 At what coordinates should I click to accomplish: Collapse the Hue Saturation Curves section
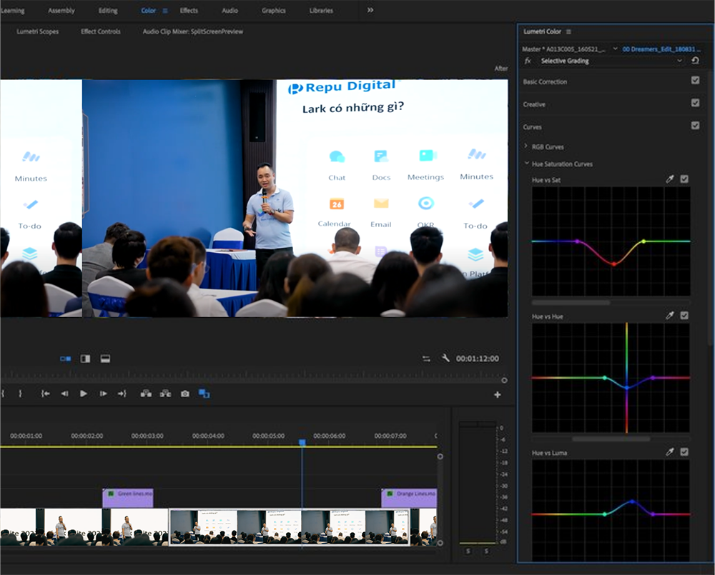pyautogui.click(x=527, y=163)
